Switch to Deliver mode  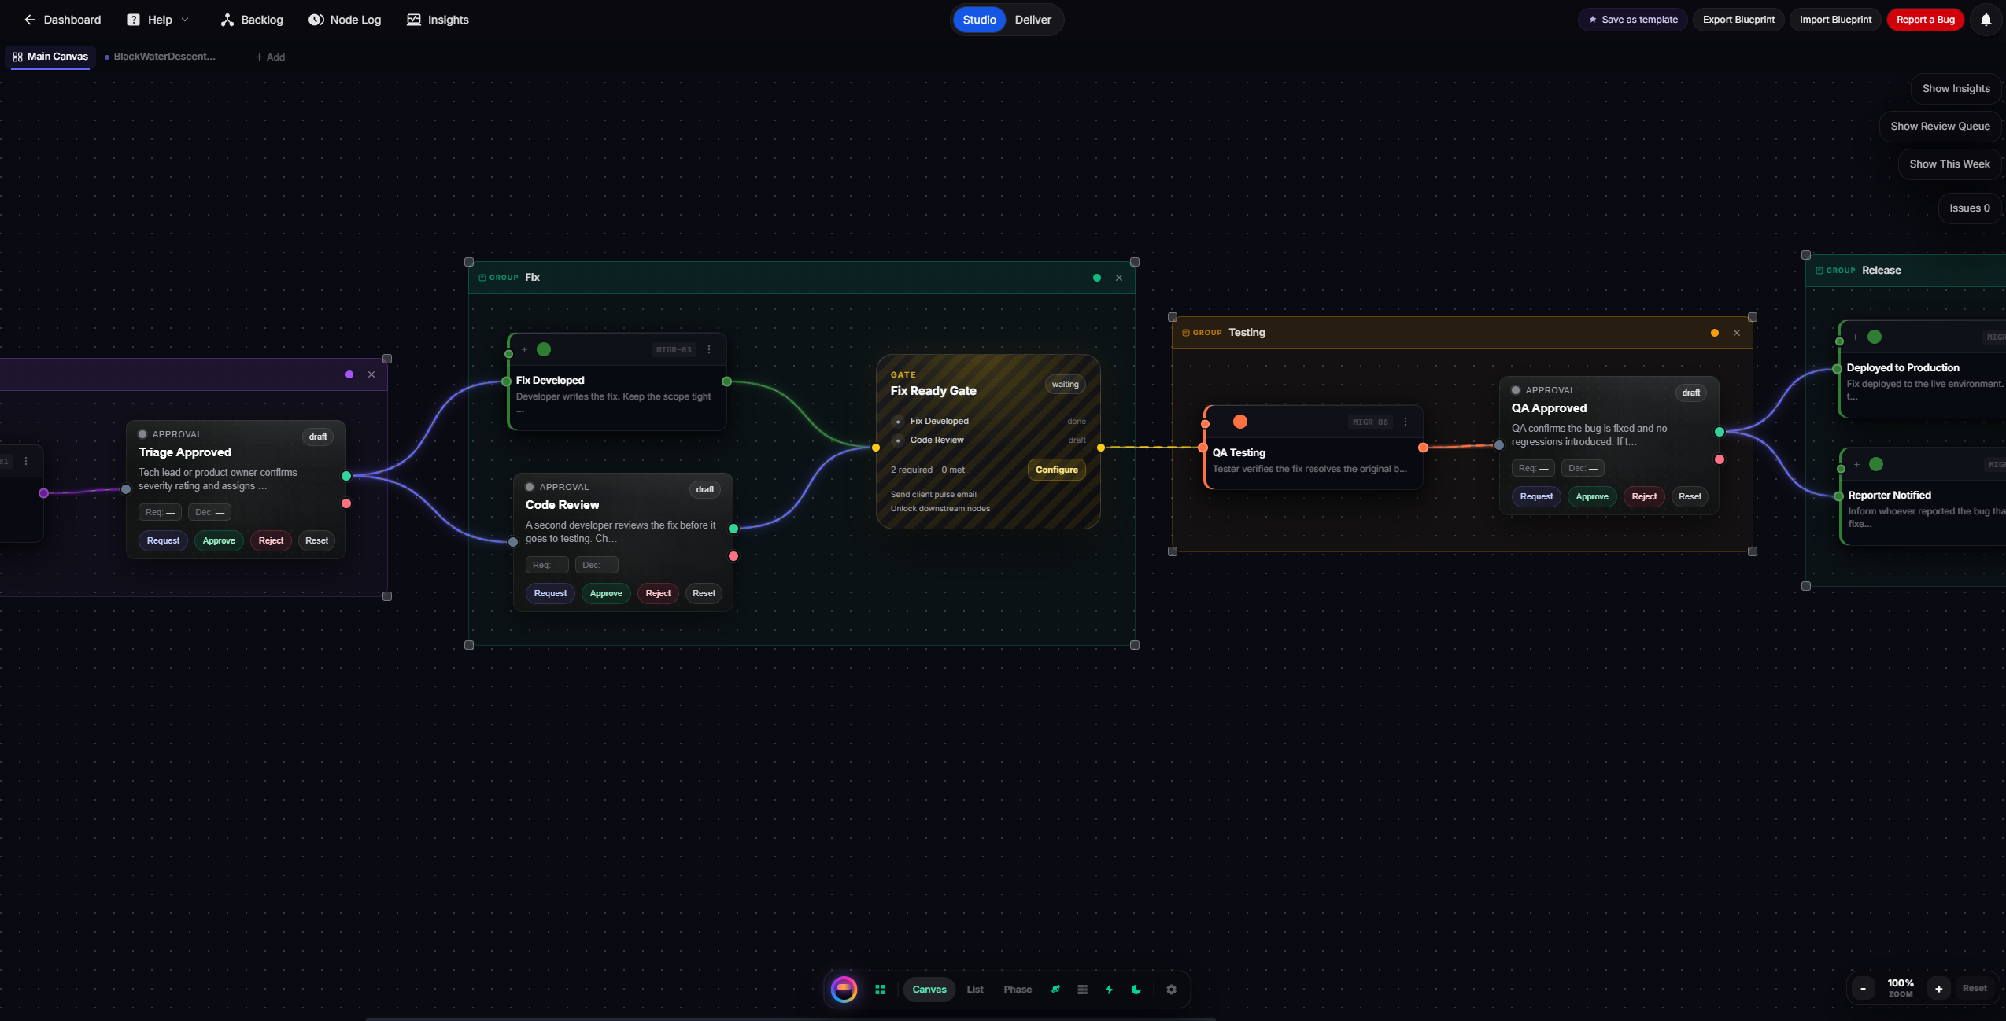(1033, 20)
